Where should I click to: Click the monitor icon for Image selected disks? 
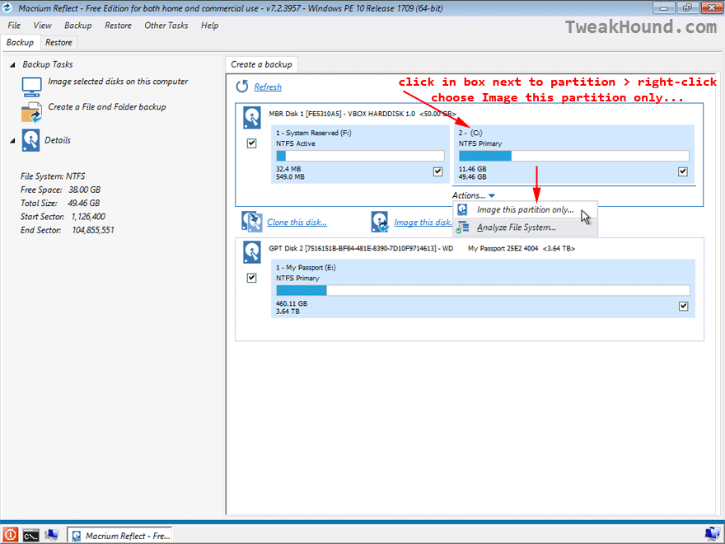tap(31, 87)
